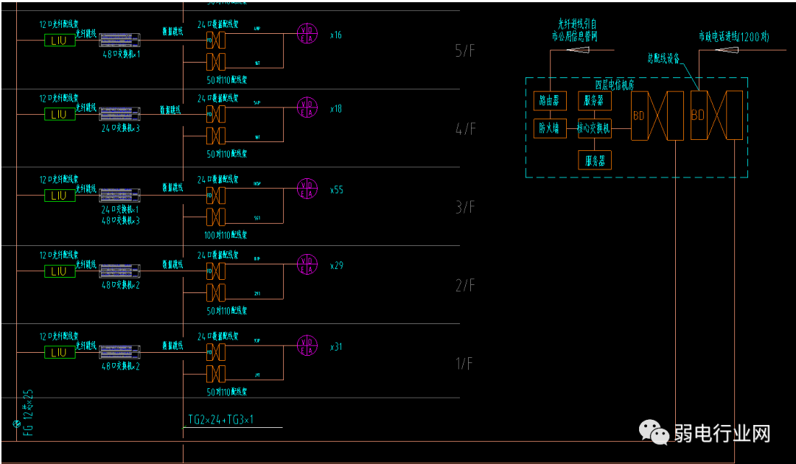796x464 pixels.
Task: Select the 100对110配线架 label on 3/F
Action: pos(227,235)
